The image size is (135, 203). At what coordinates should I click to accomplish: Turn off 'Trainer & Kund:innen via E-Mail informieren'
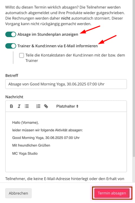coord(11,46)
